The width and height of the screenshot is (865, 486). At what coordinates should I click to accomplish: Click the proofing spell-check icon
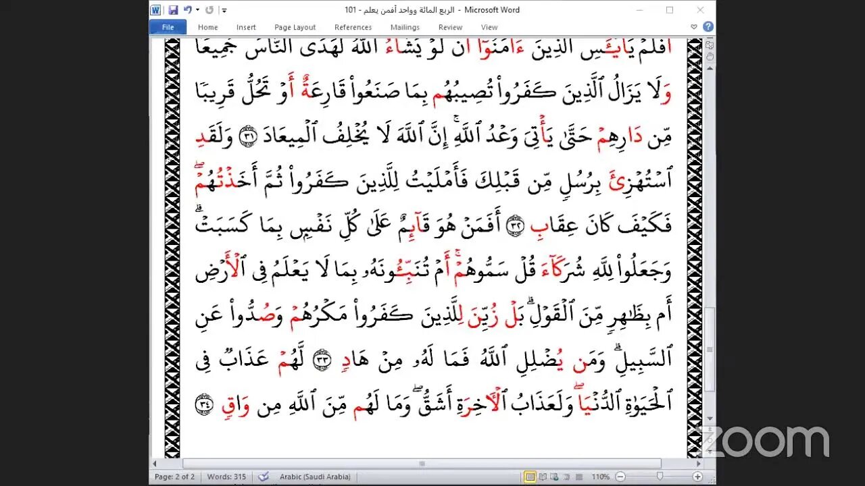264,477
